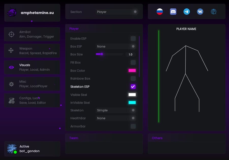Screen dimensions: 229x160
Task: Open the VK social page icon
Action: tap(200, 11)
